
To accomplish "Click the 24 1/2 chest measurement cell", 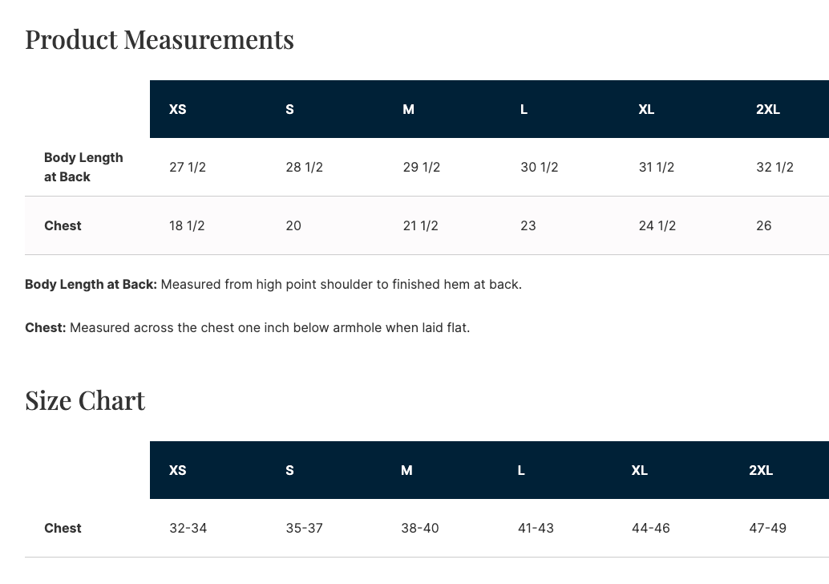I will pos(657,225).
